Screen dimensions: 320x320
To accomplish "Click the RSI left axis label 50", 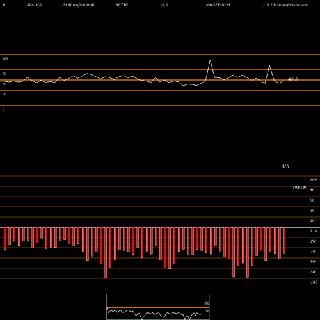I will point(4,84).
